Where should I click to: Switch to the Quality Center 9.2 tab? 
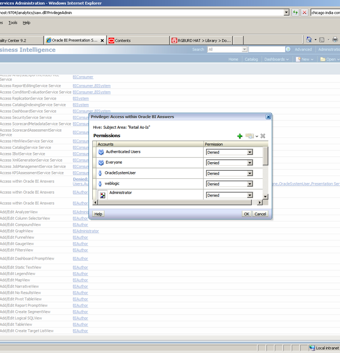(x=21, y=40)
